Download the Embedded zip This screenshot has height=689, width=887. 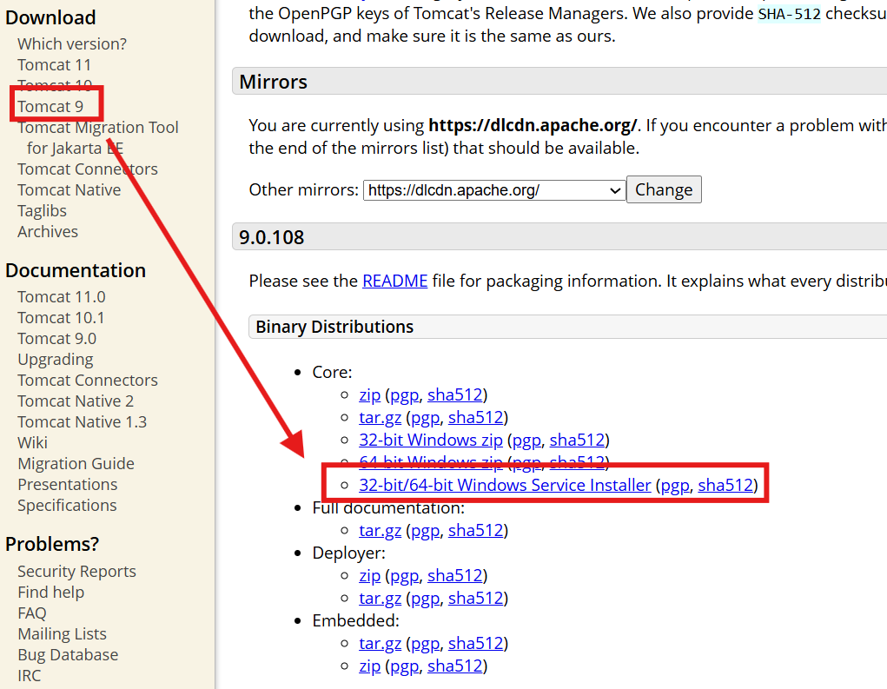[x=370, y=666]
